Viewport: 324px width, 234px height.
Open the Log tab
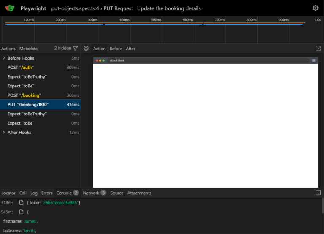coord(34,193)
